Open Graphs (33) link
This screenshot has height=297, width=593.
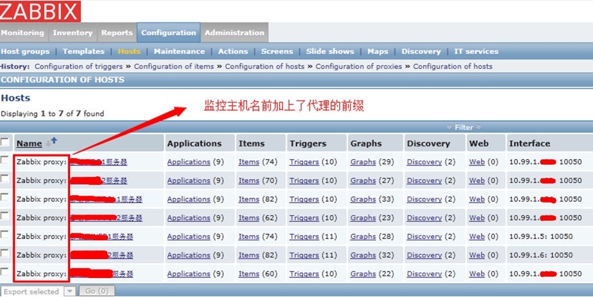(x=363, y=199)
